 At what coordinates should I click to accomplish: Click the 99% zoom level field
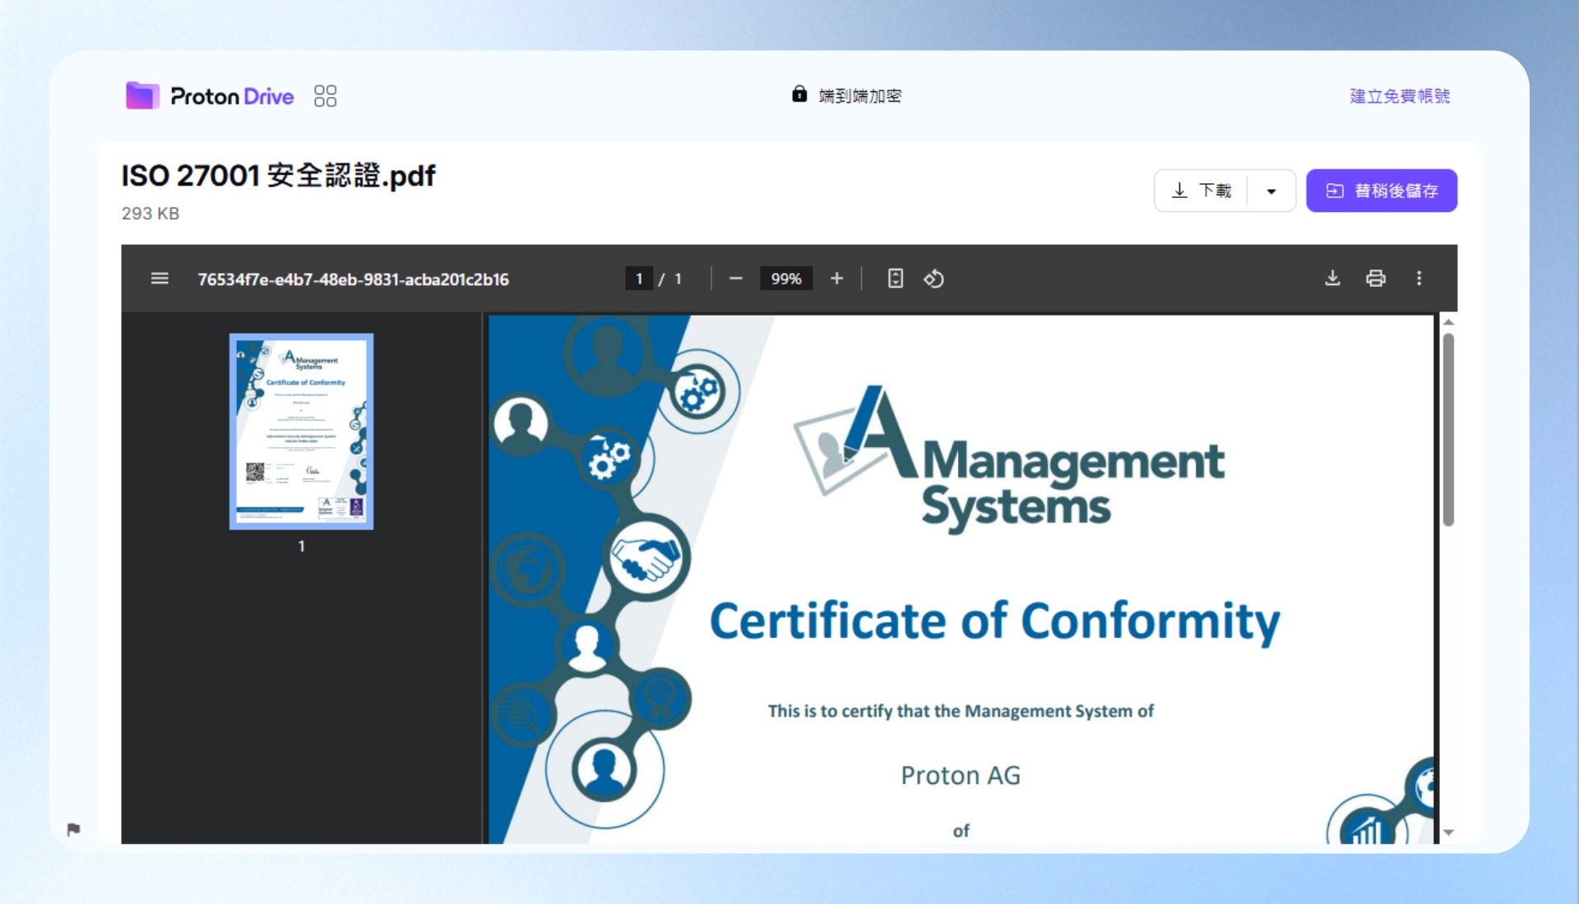[785, 279]
